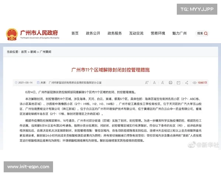Viewport: 221px width, 176px height.
Task: Open the 营商环境 navigation item
Action: (158, 33)
